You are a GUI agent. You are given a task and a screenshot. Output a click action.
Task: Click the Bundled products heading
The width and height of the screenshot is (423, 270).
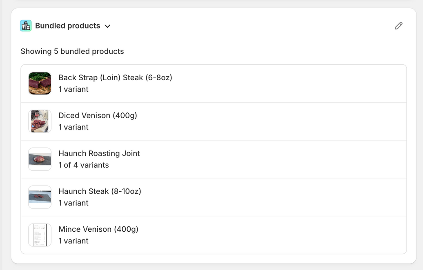click(x=67, y=26)
